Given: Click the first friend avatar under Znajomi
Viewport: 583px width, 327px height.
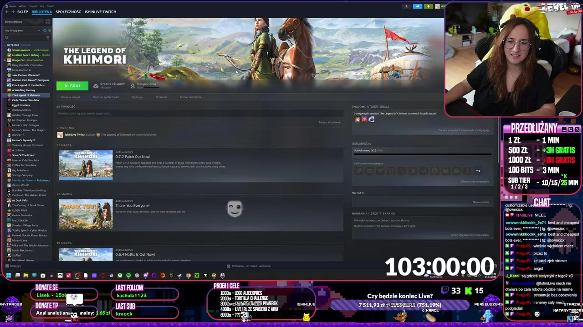Looking at the screenshot, I should (x=358, y=119).
